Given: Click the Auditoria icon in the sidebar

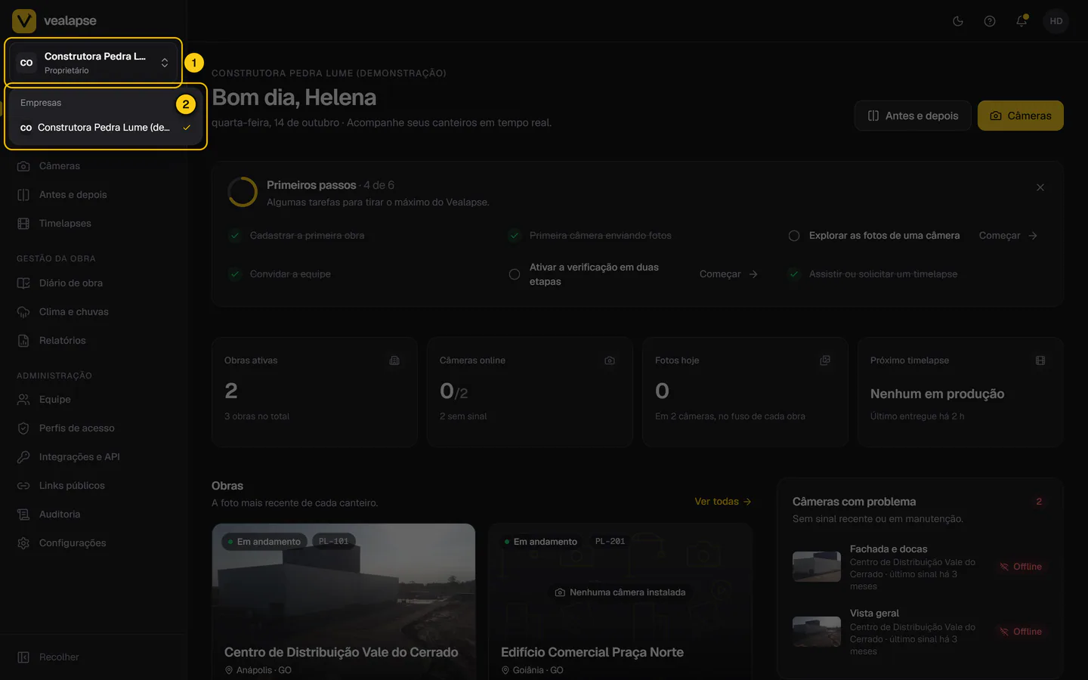Looking at the screenshot, I should coord(23,515).
